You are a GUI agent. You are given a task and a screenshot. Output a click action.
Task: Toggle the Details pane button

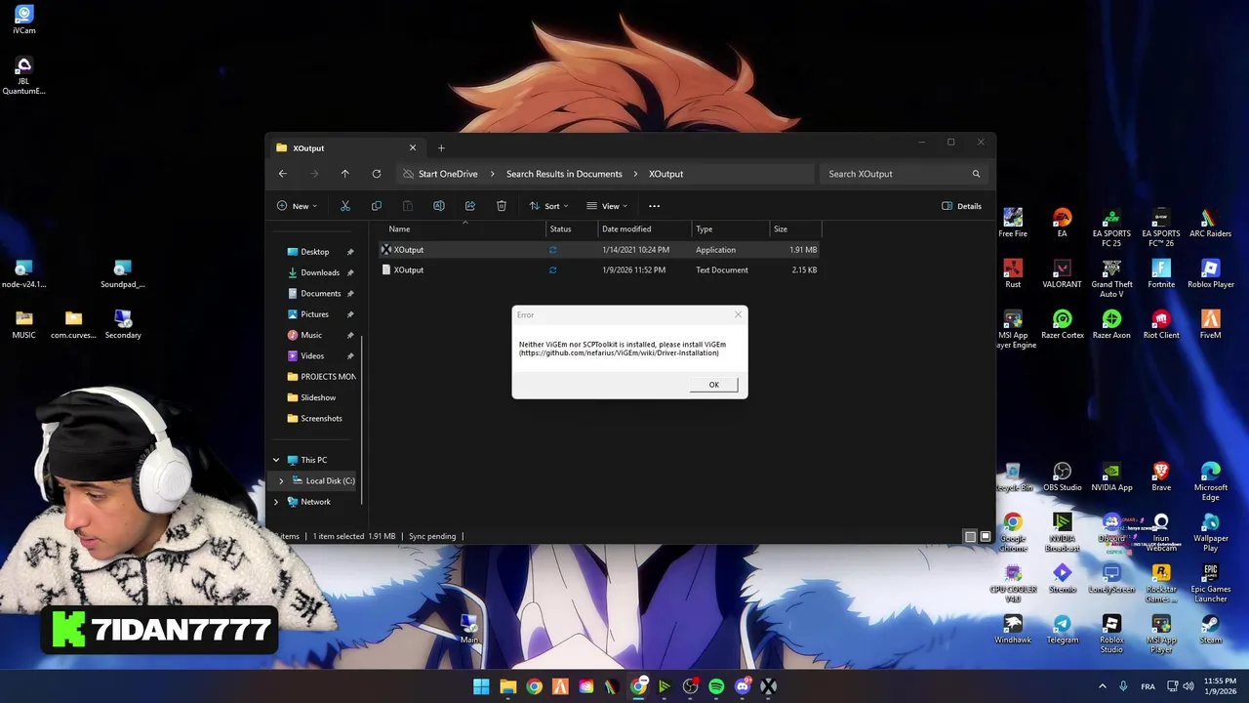(961, 206)
